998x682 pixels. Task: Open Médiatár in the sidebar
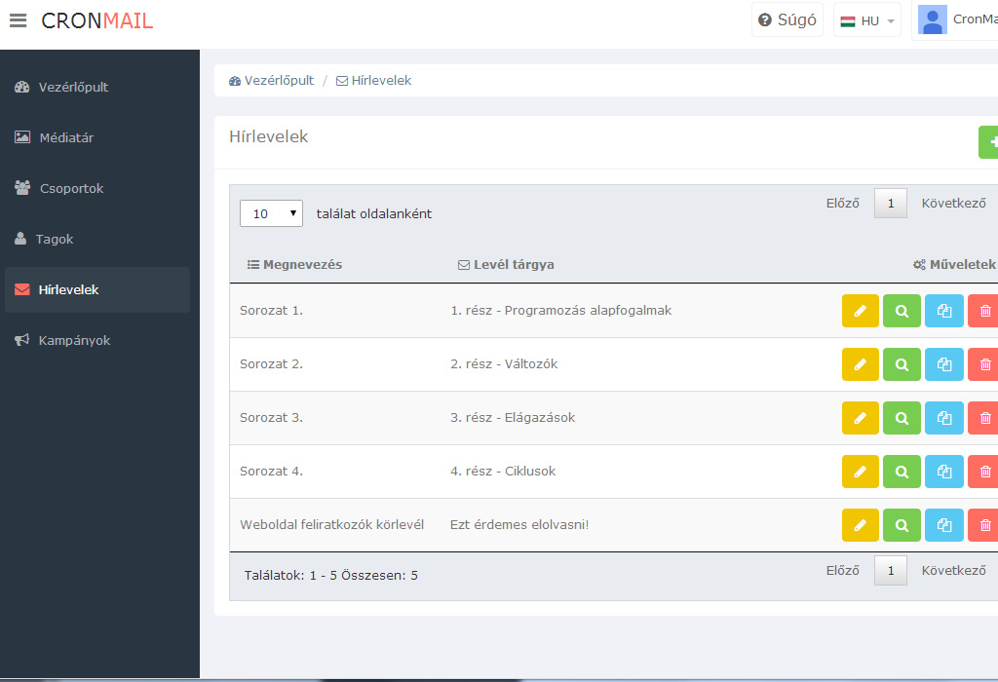click(97, 137)
